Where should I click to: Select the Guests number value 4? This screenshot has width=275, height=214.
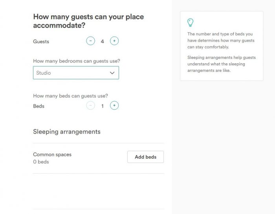coord(103,41)
